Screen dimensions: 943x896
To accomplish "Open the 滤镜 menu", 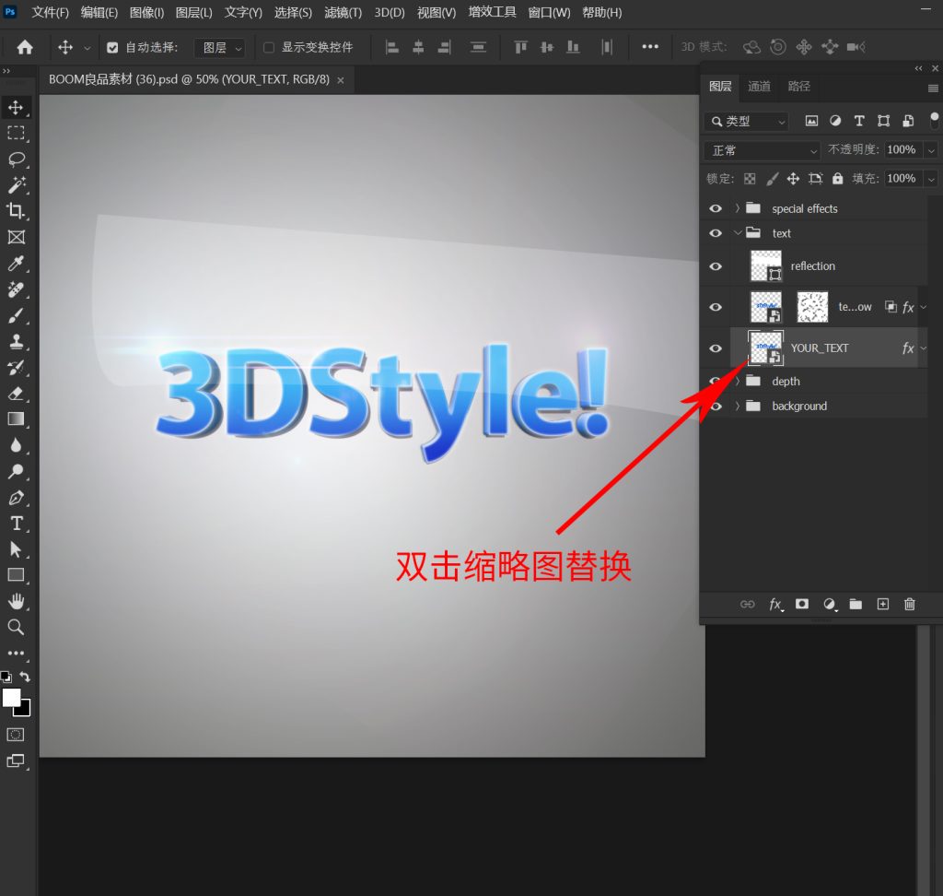I will coord(343,12).
